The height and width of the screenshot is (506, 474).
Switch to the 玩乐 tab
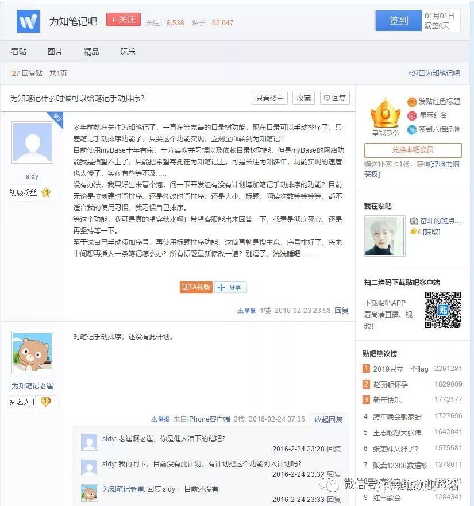point(128,52)
